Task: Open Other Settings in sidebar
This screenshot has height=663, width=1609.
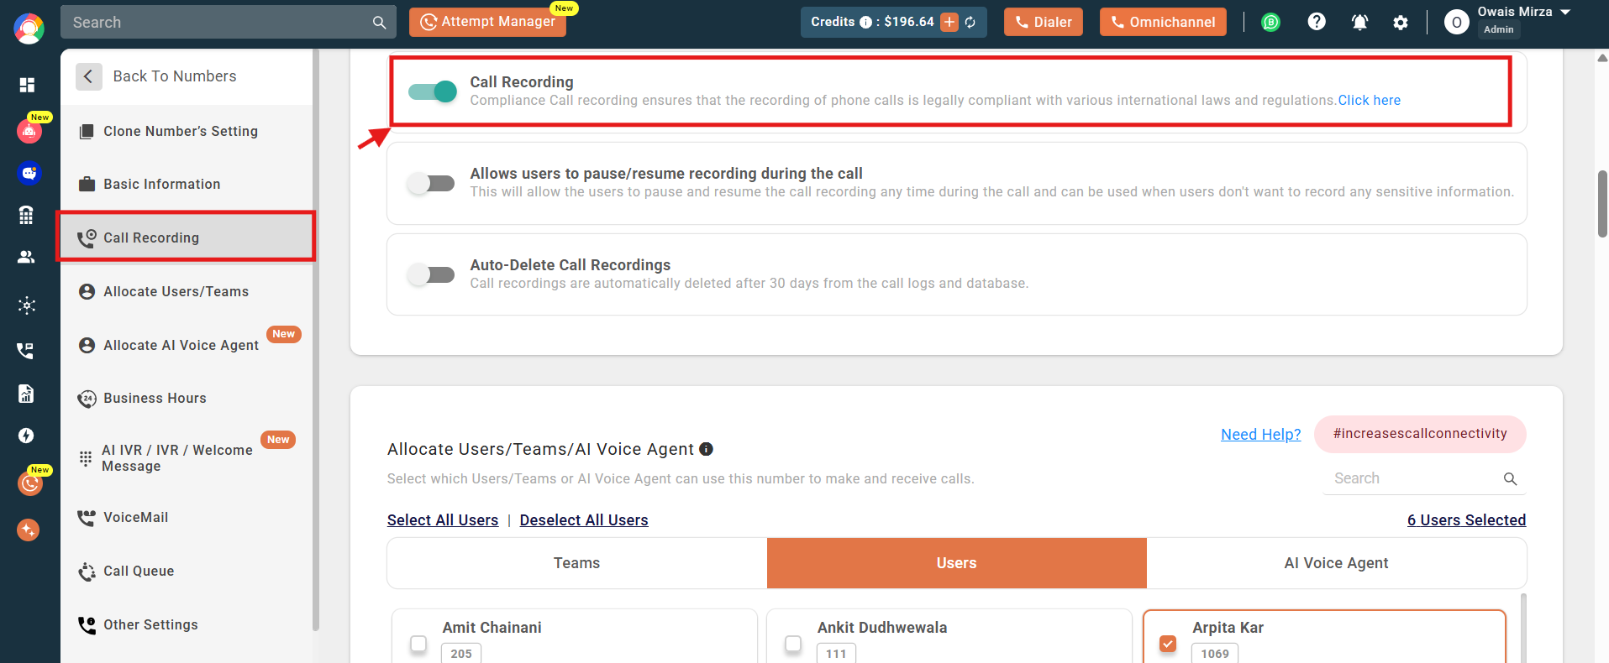Action: 187,624
